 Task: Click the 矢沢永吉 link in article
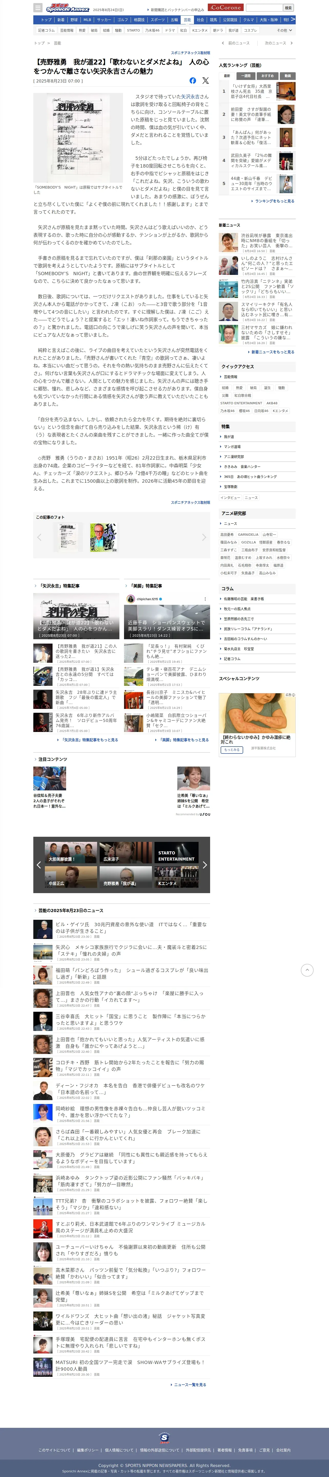pos(190,97)
